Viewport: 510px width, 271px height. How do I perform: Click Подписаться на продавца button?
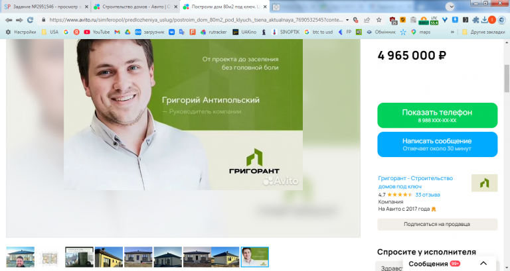coord(437,224)
